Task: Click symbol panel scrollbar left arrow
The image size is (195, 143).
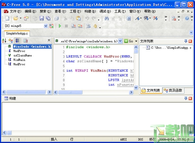Action: 4,92
